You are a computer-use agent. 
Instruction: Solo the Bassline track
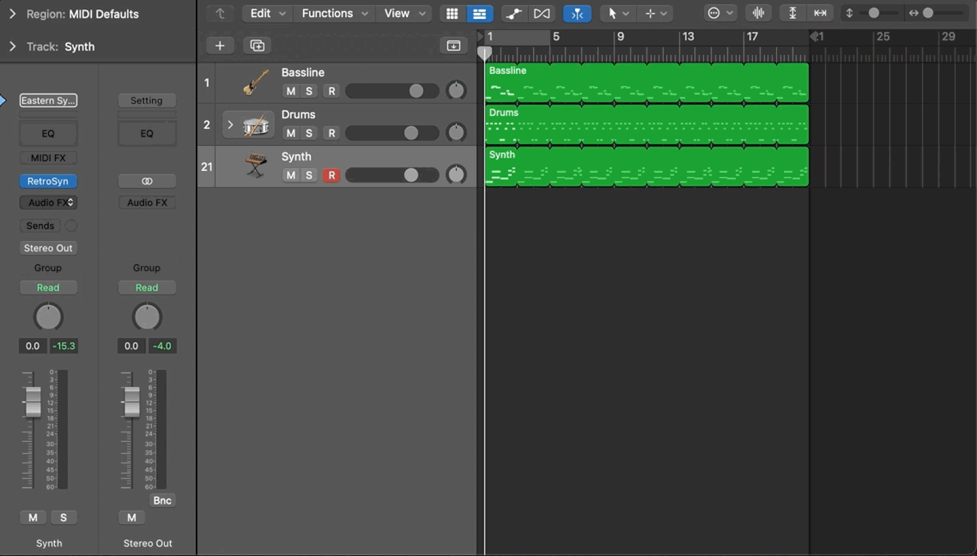click(309, 91)
